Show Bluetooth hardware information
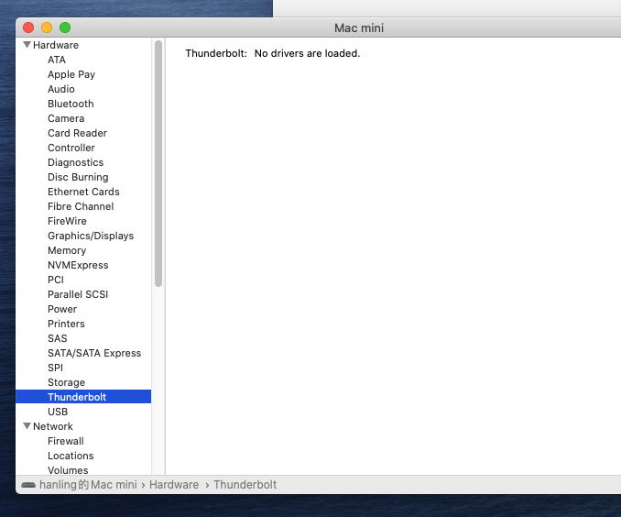The image size is (621, 517). point(71,104)
